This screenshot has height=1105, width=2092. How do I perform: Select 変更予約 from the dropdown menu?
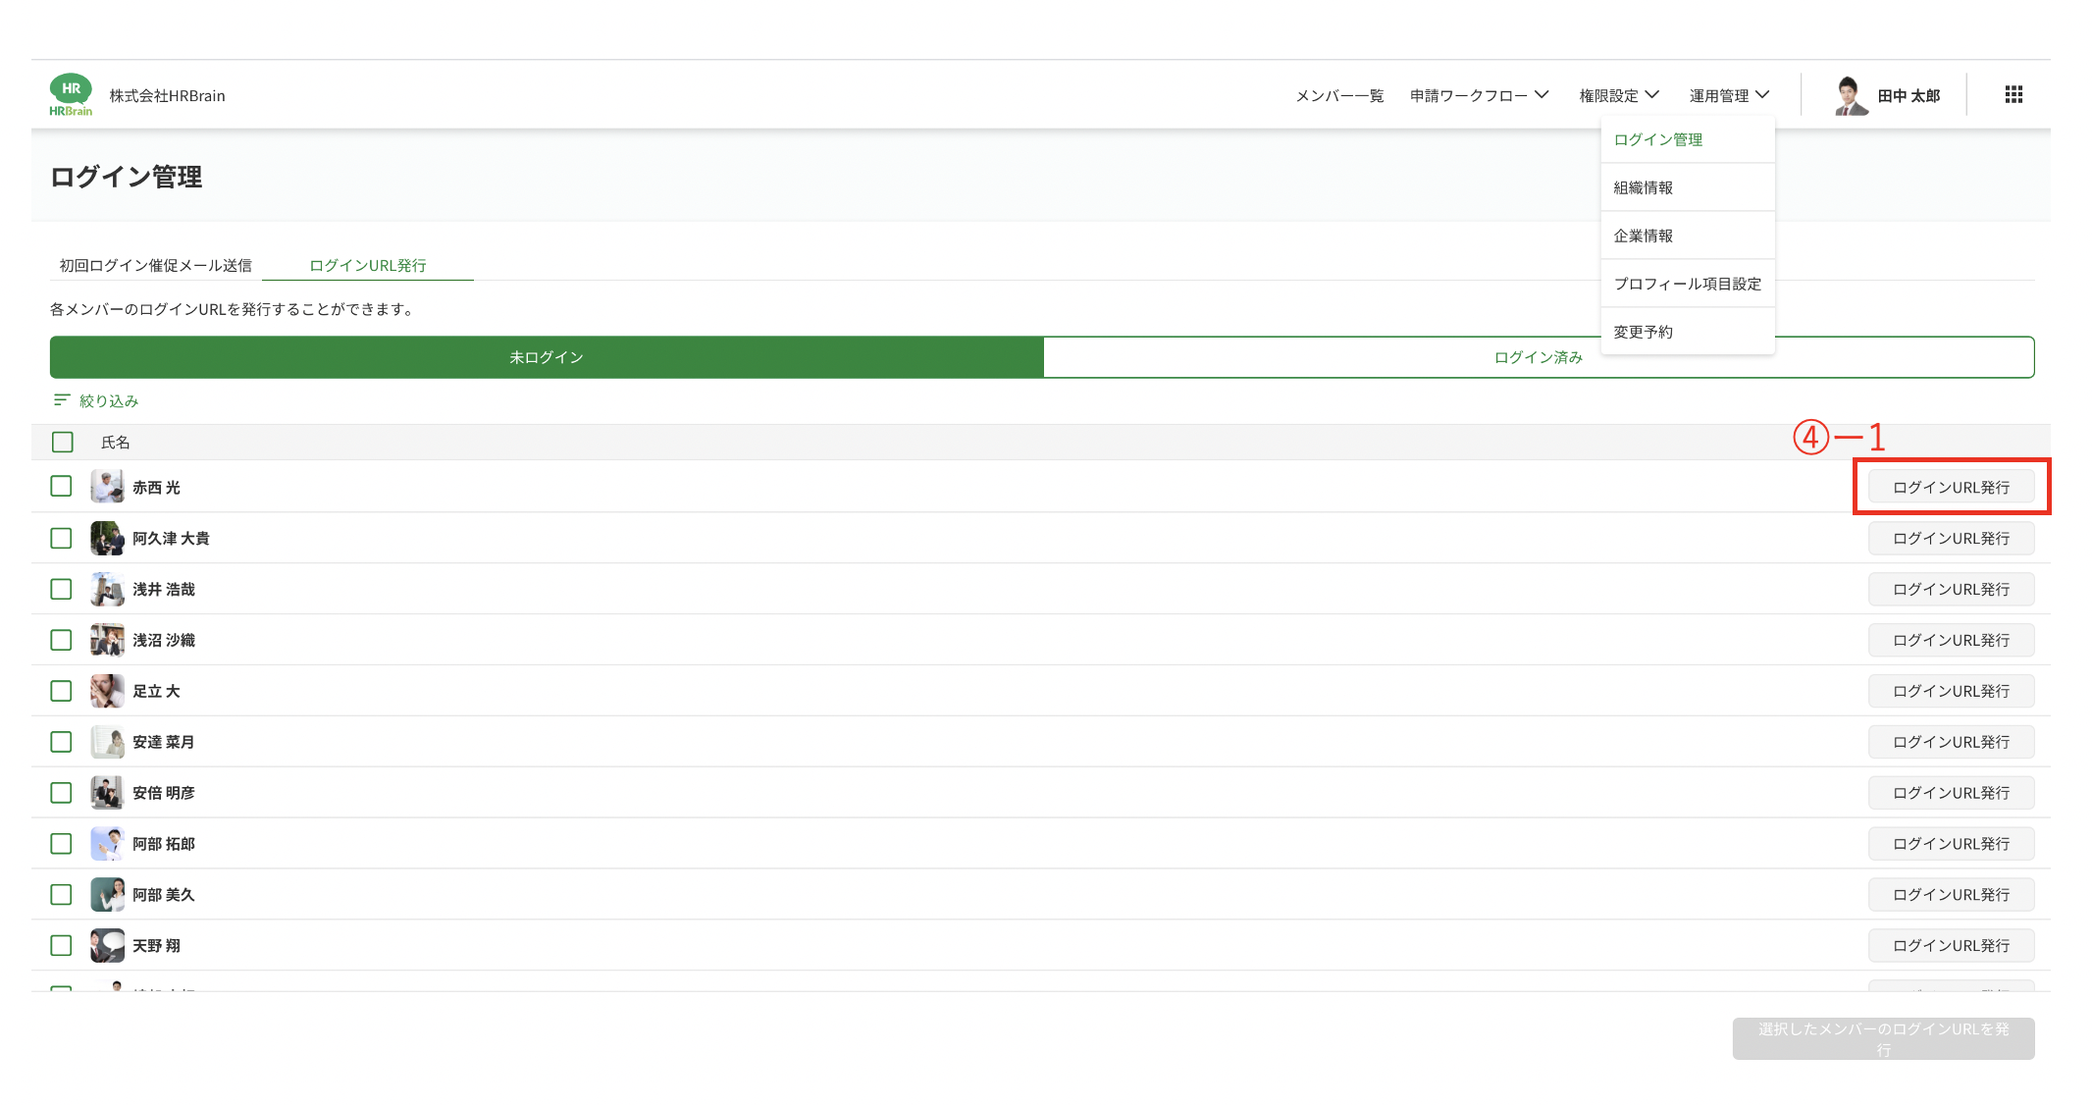point(1688,332)
